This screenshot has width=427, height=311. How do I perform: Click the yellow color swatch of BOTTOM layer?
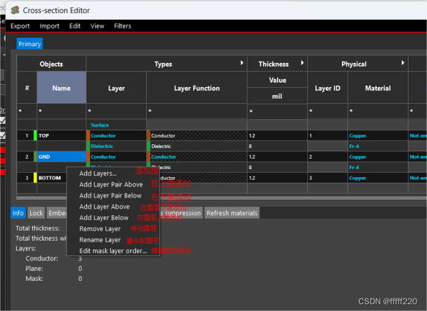(35, 178)
